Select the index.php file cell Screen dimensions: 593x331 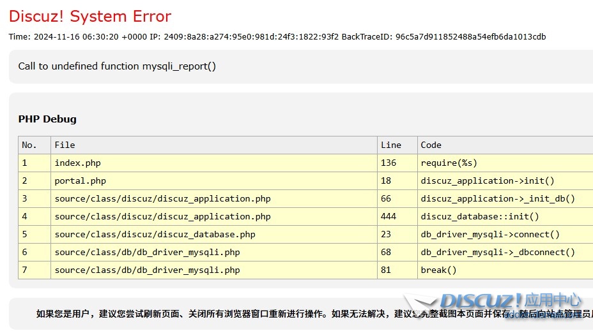click(77, 163)
